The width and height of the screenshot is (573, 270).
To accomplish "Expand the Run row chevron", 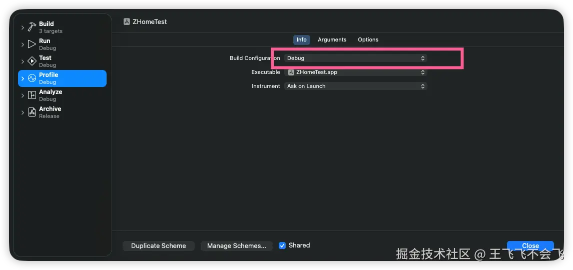I will click(x=23, y=44).
